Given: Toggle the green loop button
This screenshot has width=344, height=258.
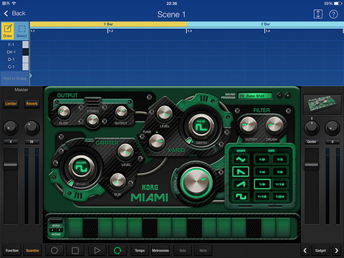Looking at the screenshot, I should click(118, 250).
